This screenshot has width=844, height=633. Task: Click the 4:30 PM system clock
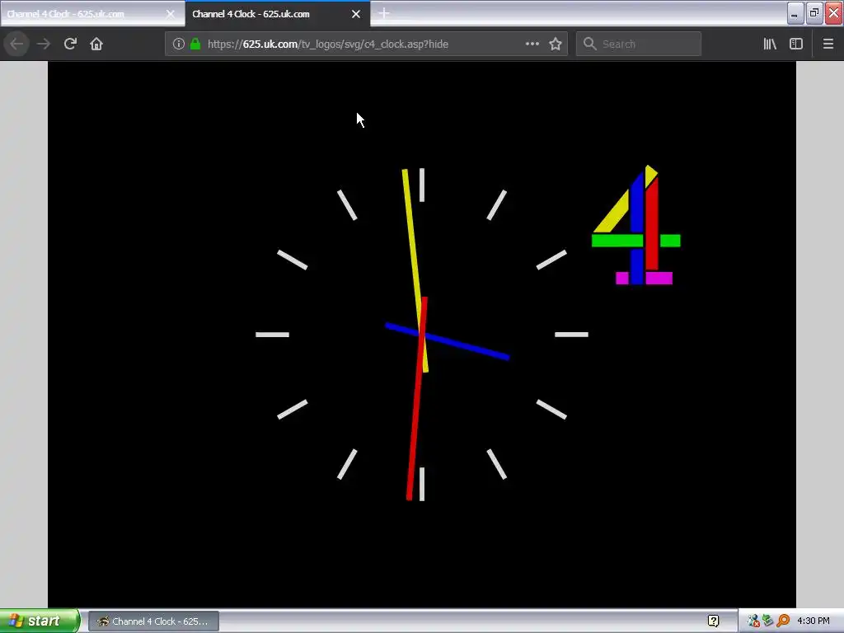814,621
